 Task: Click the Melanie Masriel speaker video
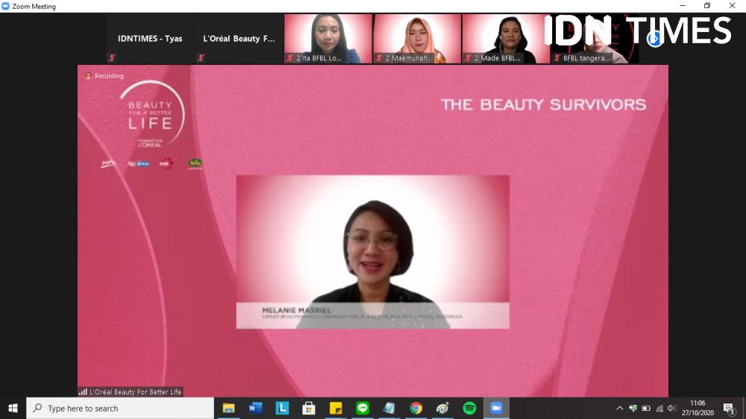pos(372,251)
